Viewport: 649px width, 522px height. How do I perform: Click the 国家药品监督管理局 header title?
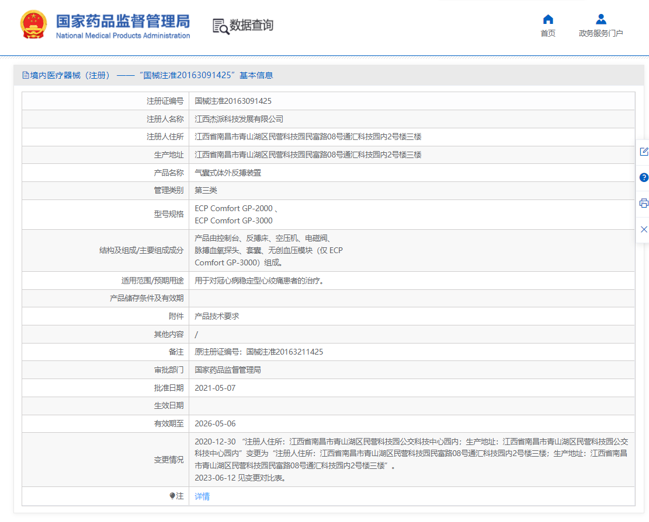click(123, 21)
